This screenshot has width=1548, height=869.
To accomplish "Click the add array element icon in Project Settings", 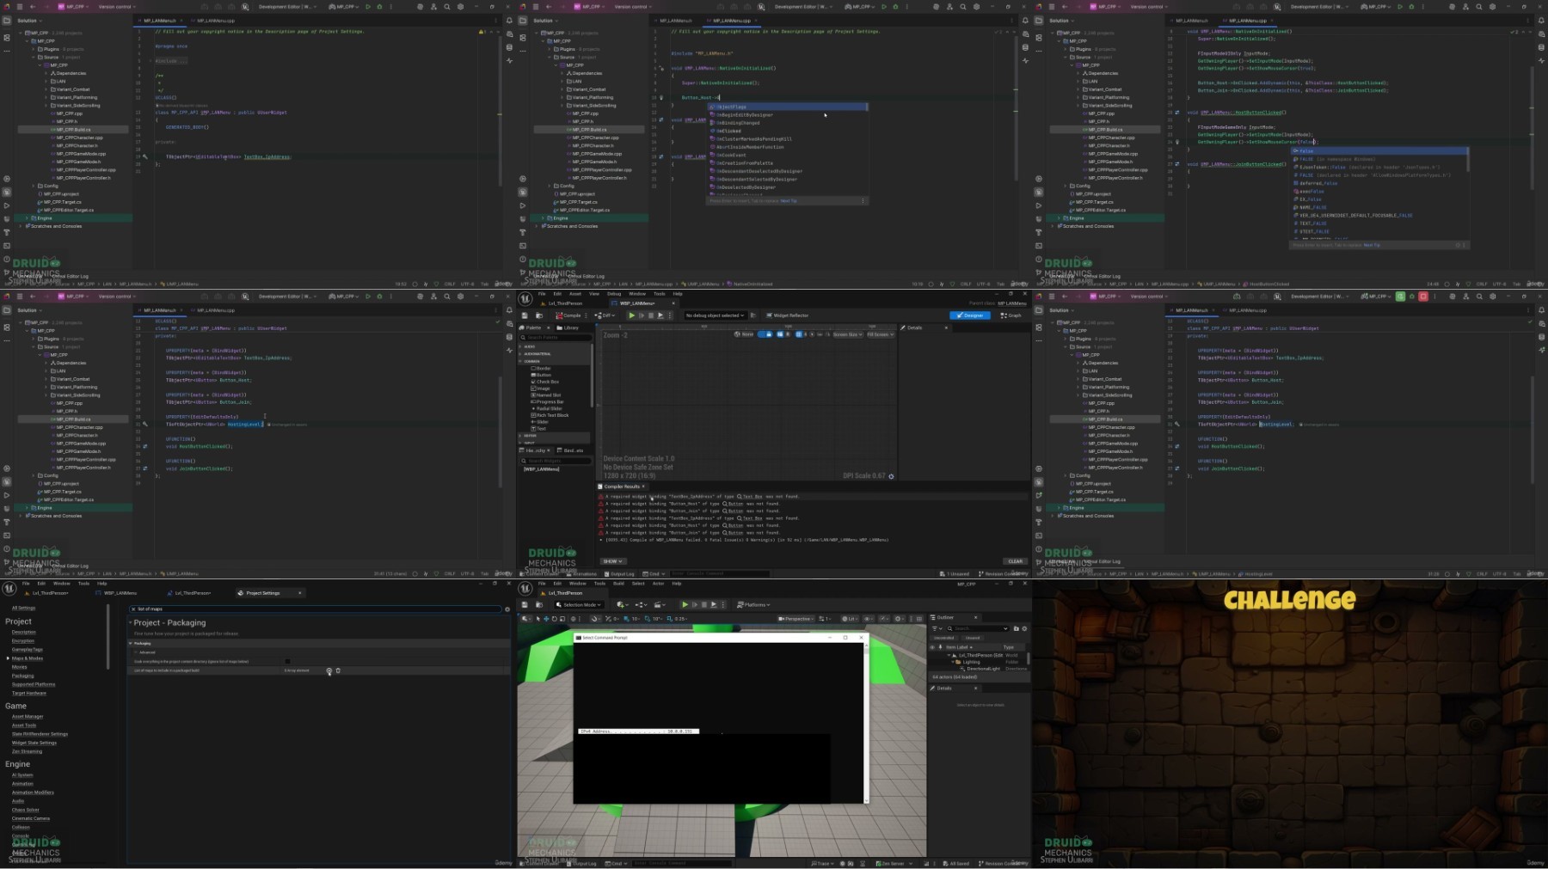I will [x=329, y=670].
